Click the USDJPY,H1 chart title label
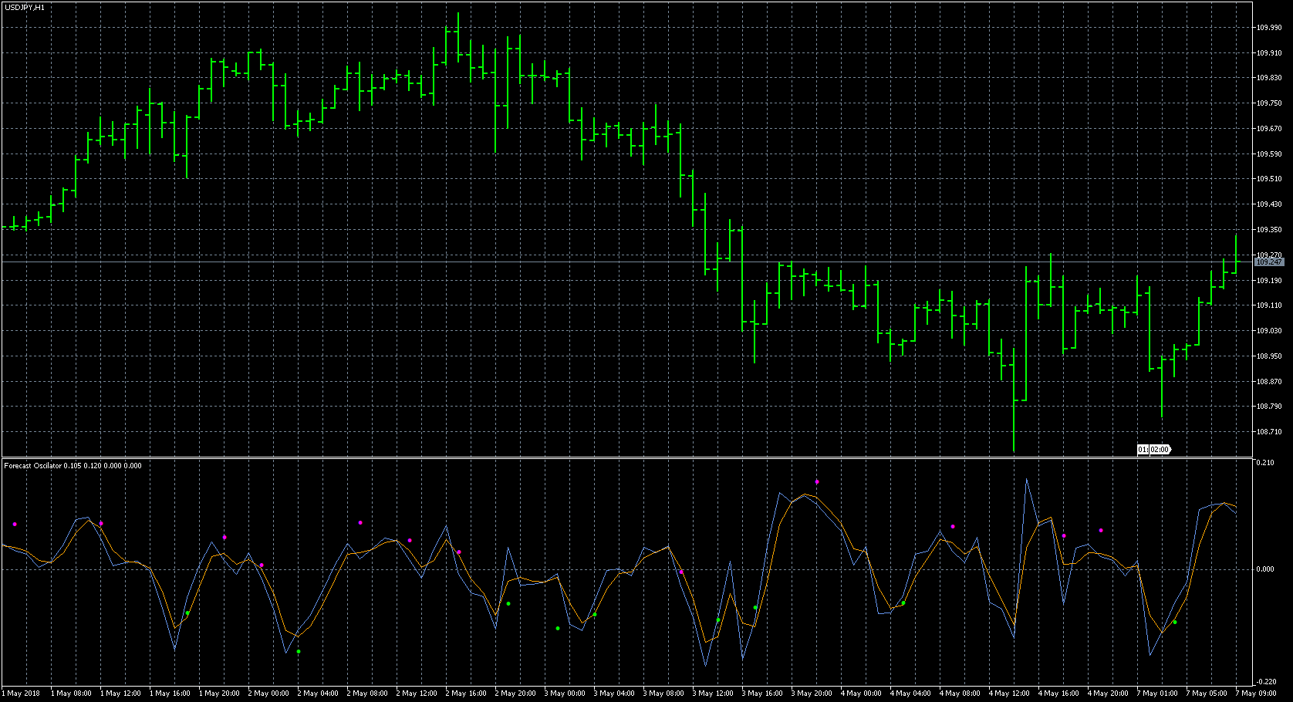Image resolution: width=1293 pixels, height=702 pixels. [x=25, y=7]
